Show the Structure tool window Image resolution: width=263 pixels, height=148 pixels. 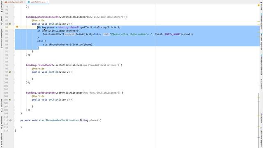tap(2, 105)
